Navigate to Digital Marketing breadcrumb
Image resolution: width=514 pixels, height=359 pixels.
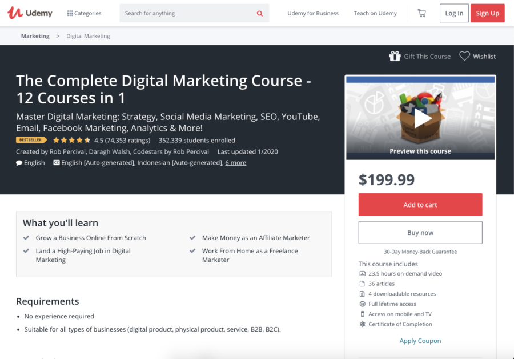88,36
